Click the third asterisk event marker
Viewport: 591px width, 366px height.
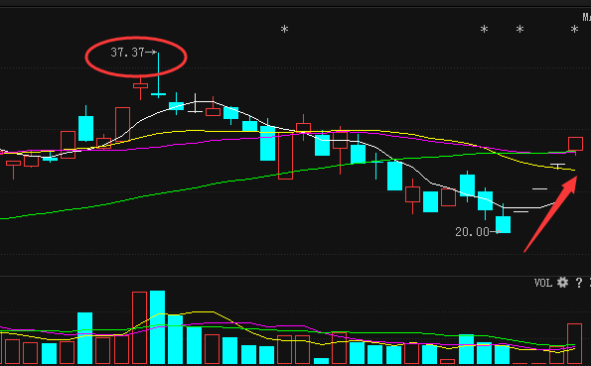tap(519, 29)
